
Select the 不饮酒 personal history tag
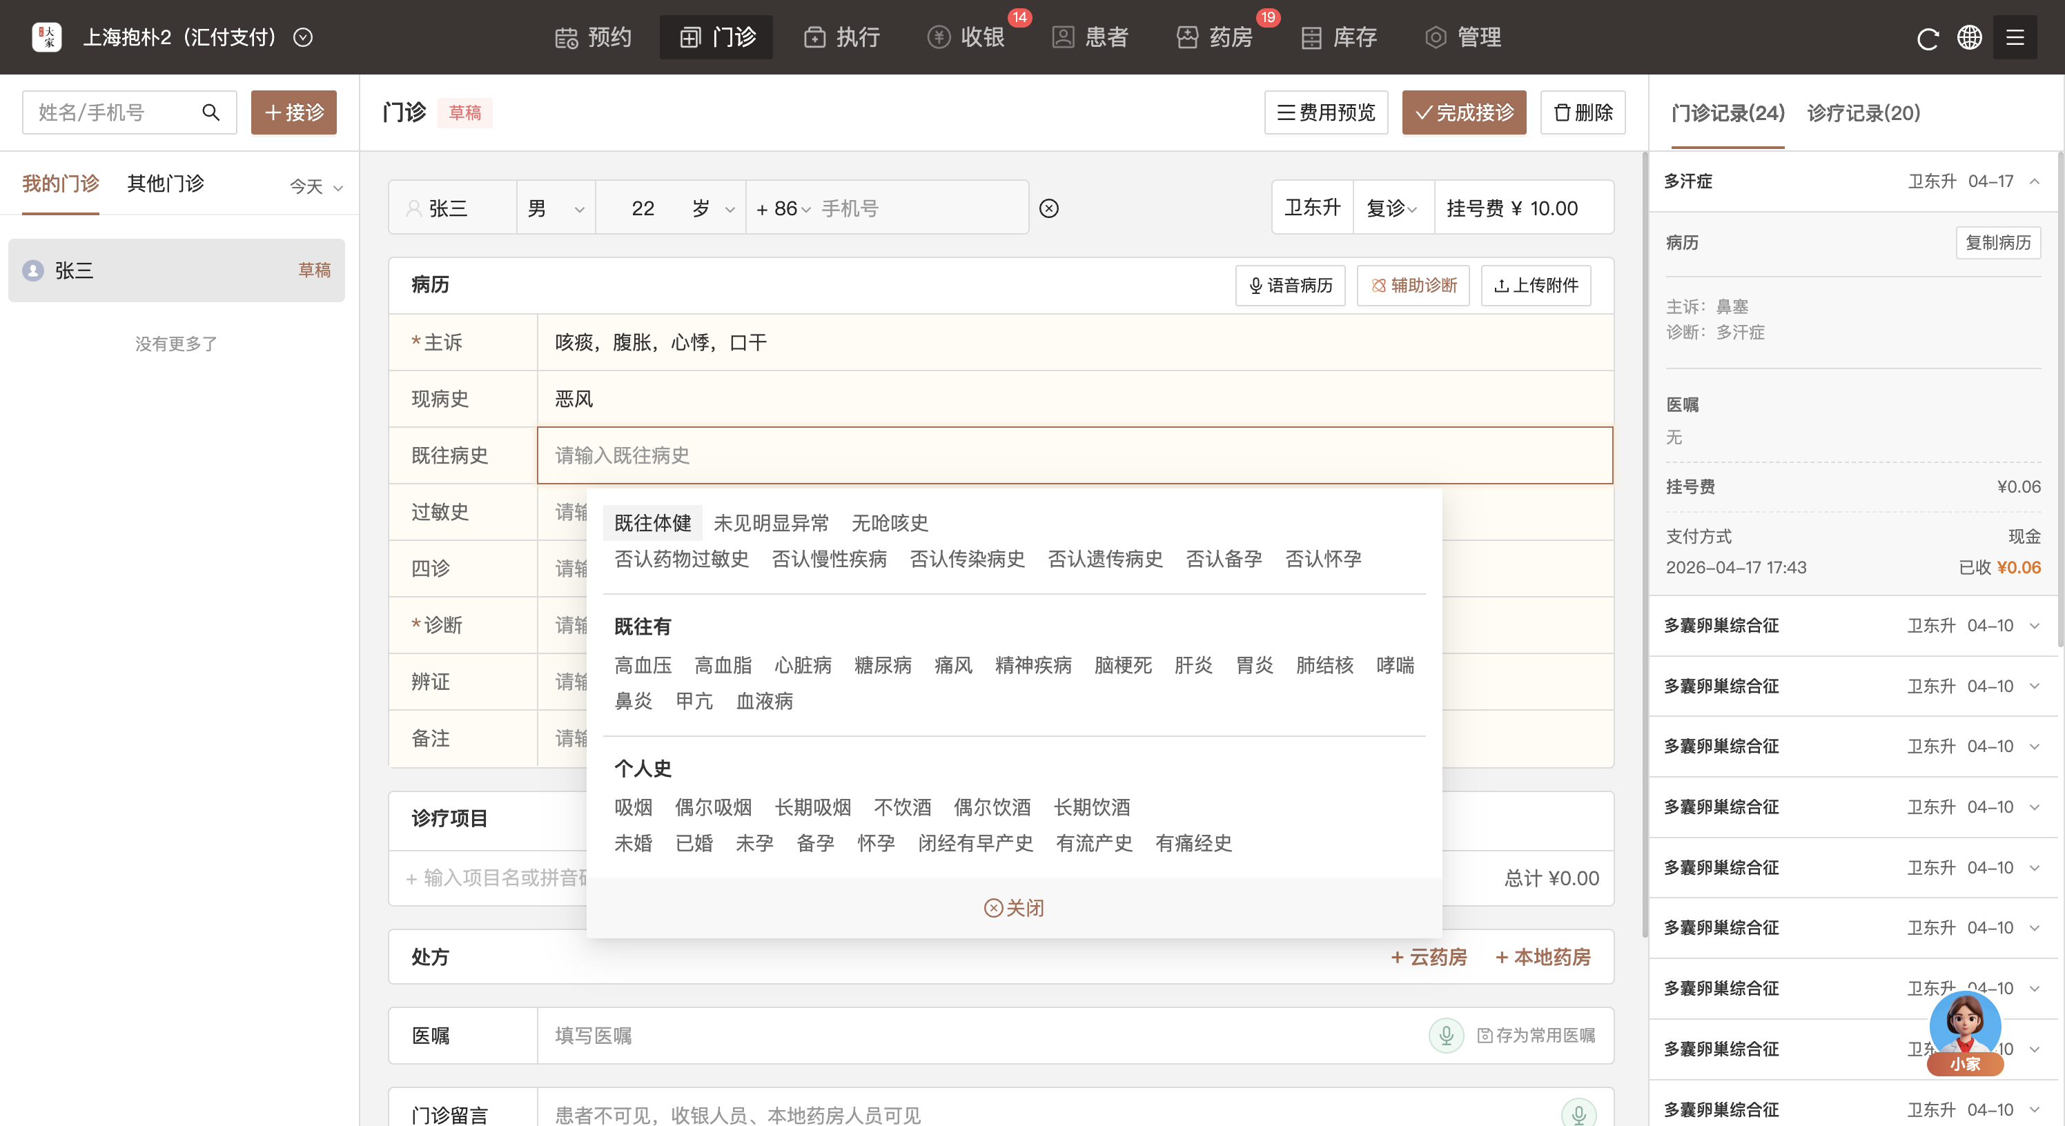pos(903,807)
